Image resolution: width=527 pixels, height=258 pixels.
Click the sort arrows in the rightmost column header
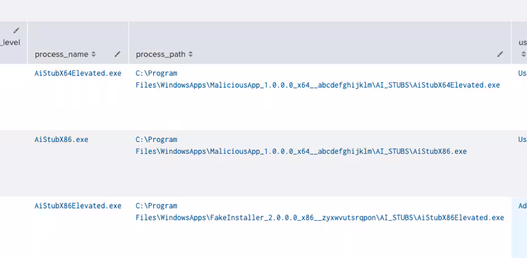[x=523, y=55]
